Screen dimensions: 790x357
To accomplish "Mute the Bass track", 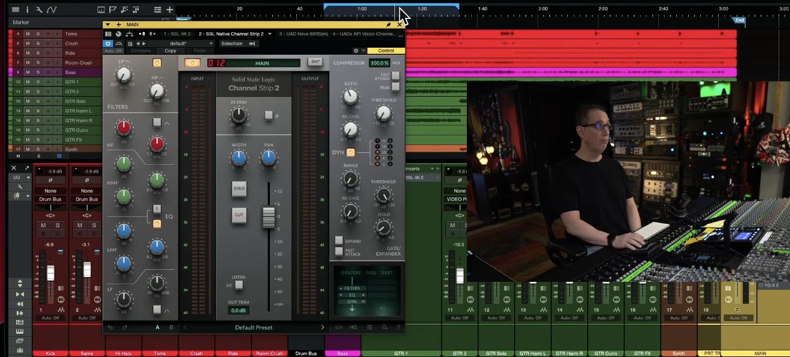I will [28, 72].
